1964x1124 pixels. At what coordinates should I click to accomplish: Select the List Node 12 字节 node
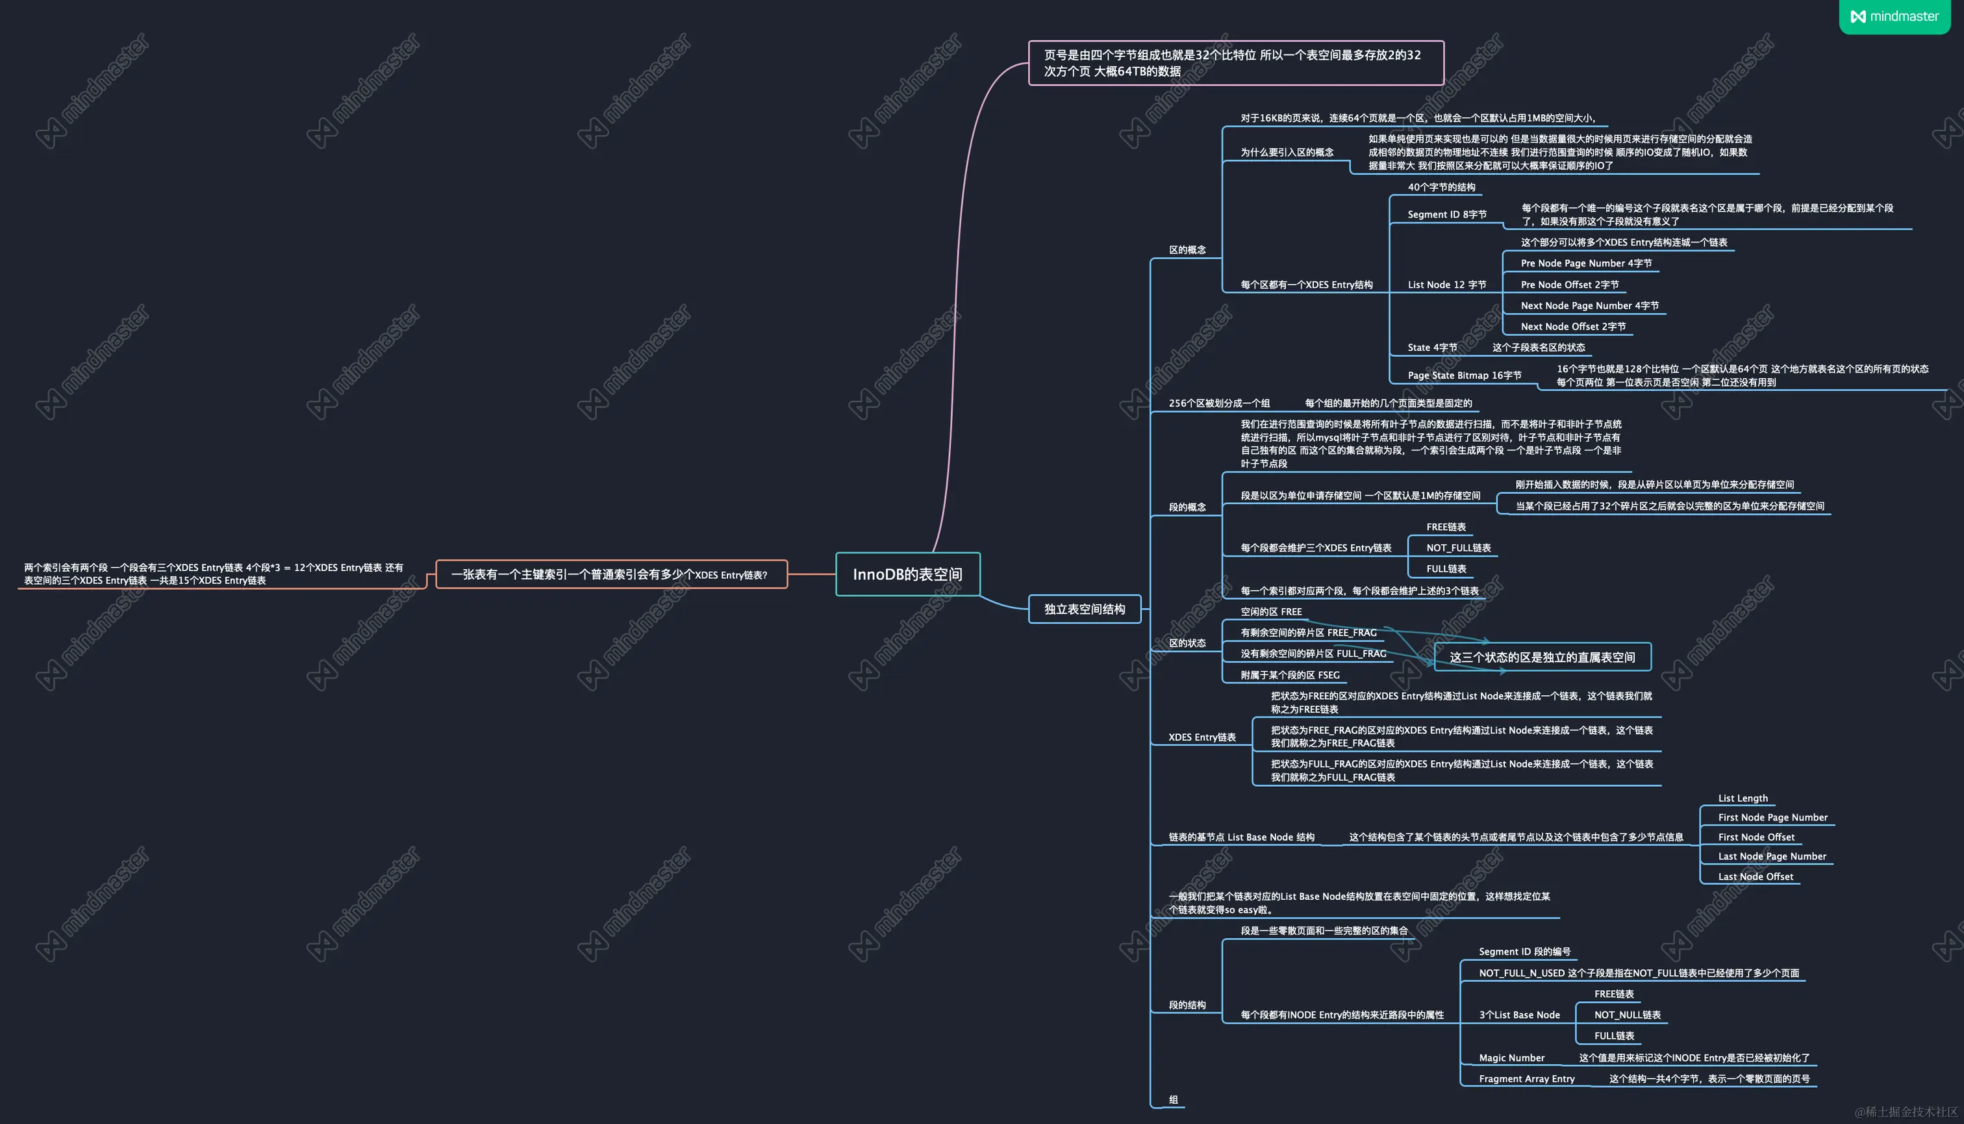1446,285
